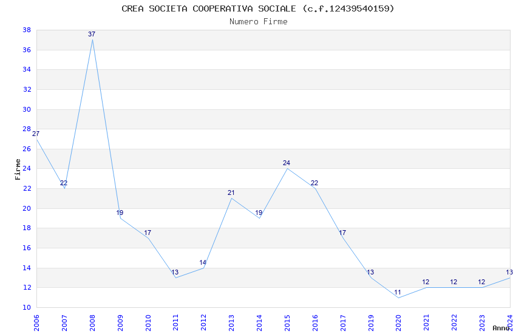Viewport: 516px width, 334px height.
Task: Select y-axis tick value 14
Action: click(x=27, y=268)
